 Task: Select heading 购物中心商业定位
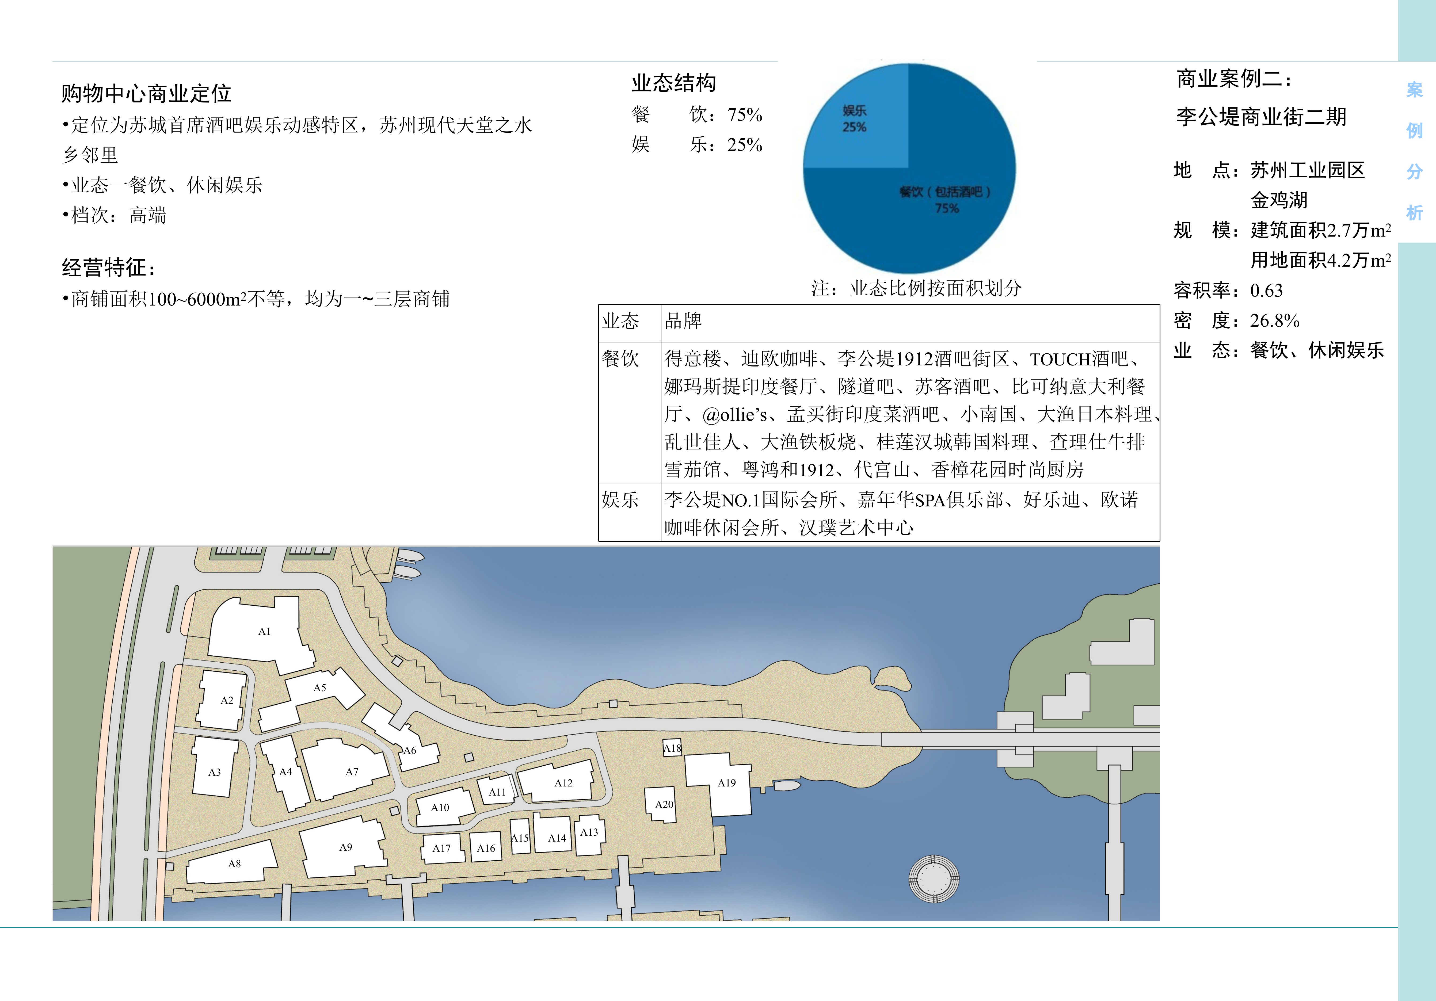(x=146, y=94)
